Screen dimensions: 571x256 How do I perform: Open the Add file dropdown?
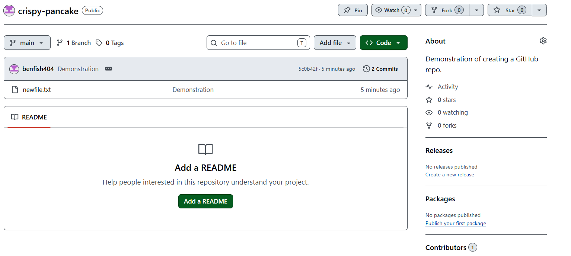click(335, 43)
